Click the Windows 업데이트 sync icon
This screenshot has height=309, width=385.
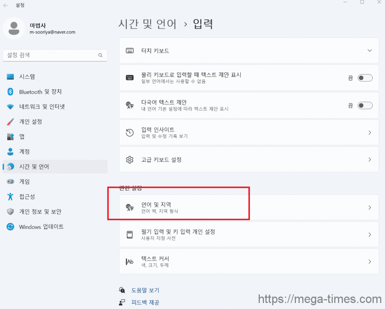11,227
